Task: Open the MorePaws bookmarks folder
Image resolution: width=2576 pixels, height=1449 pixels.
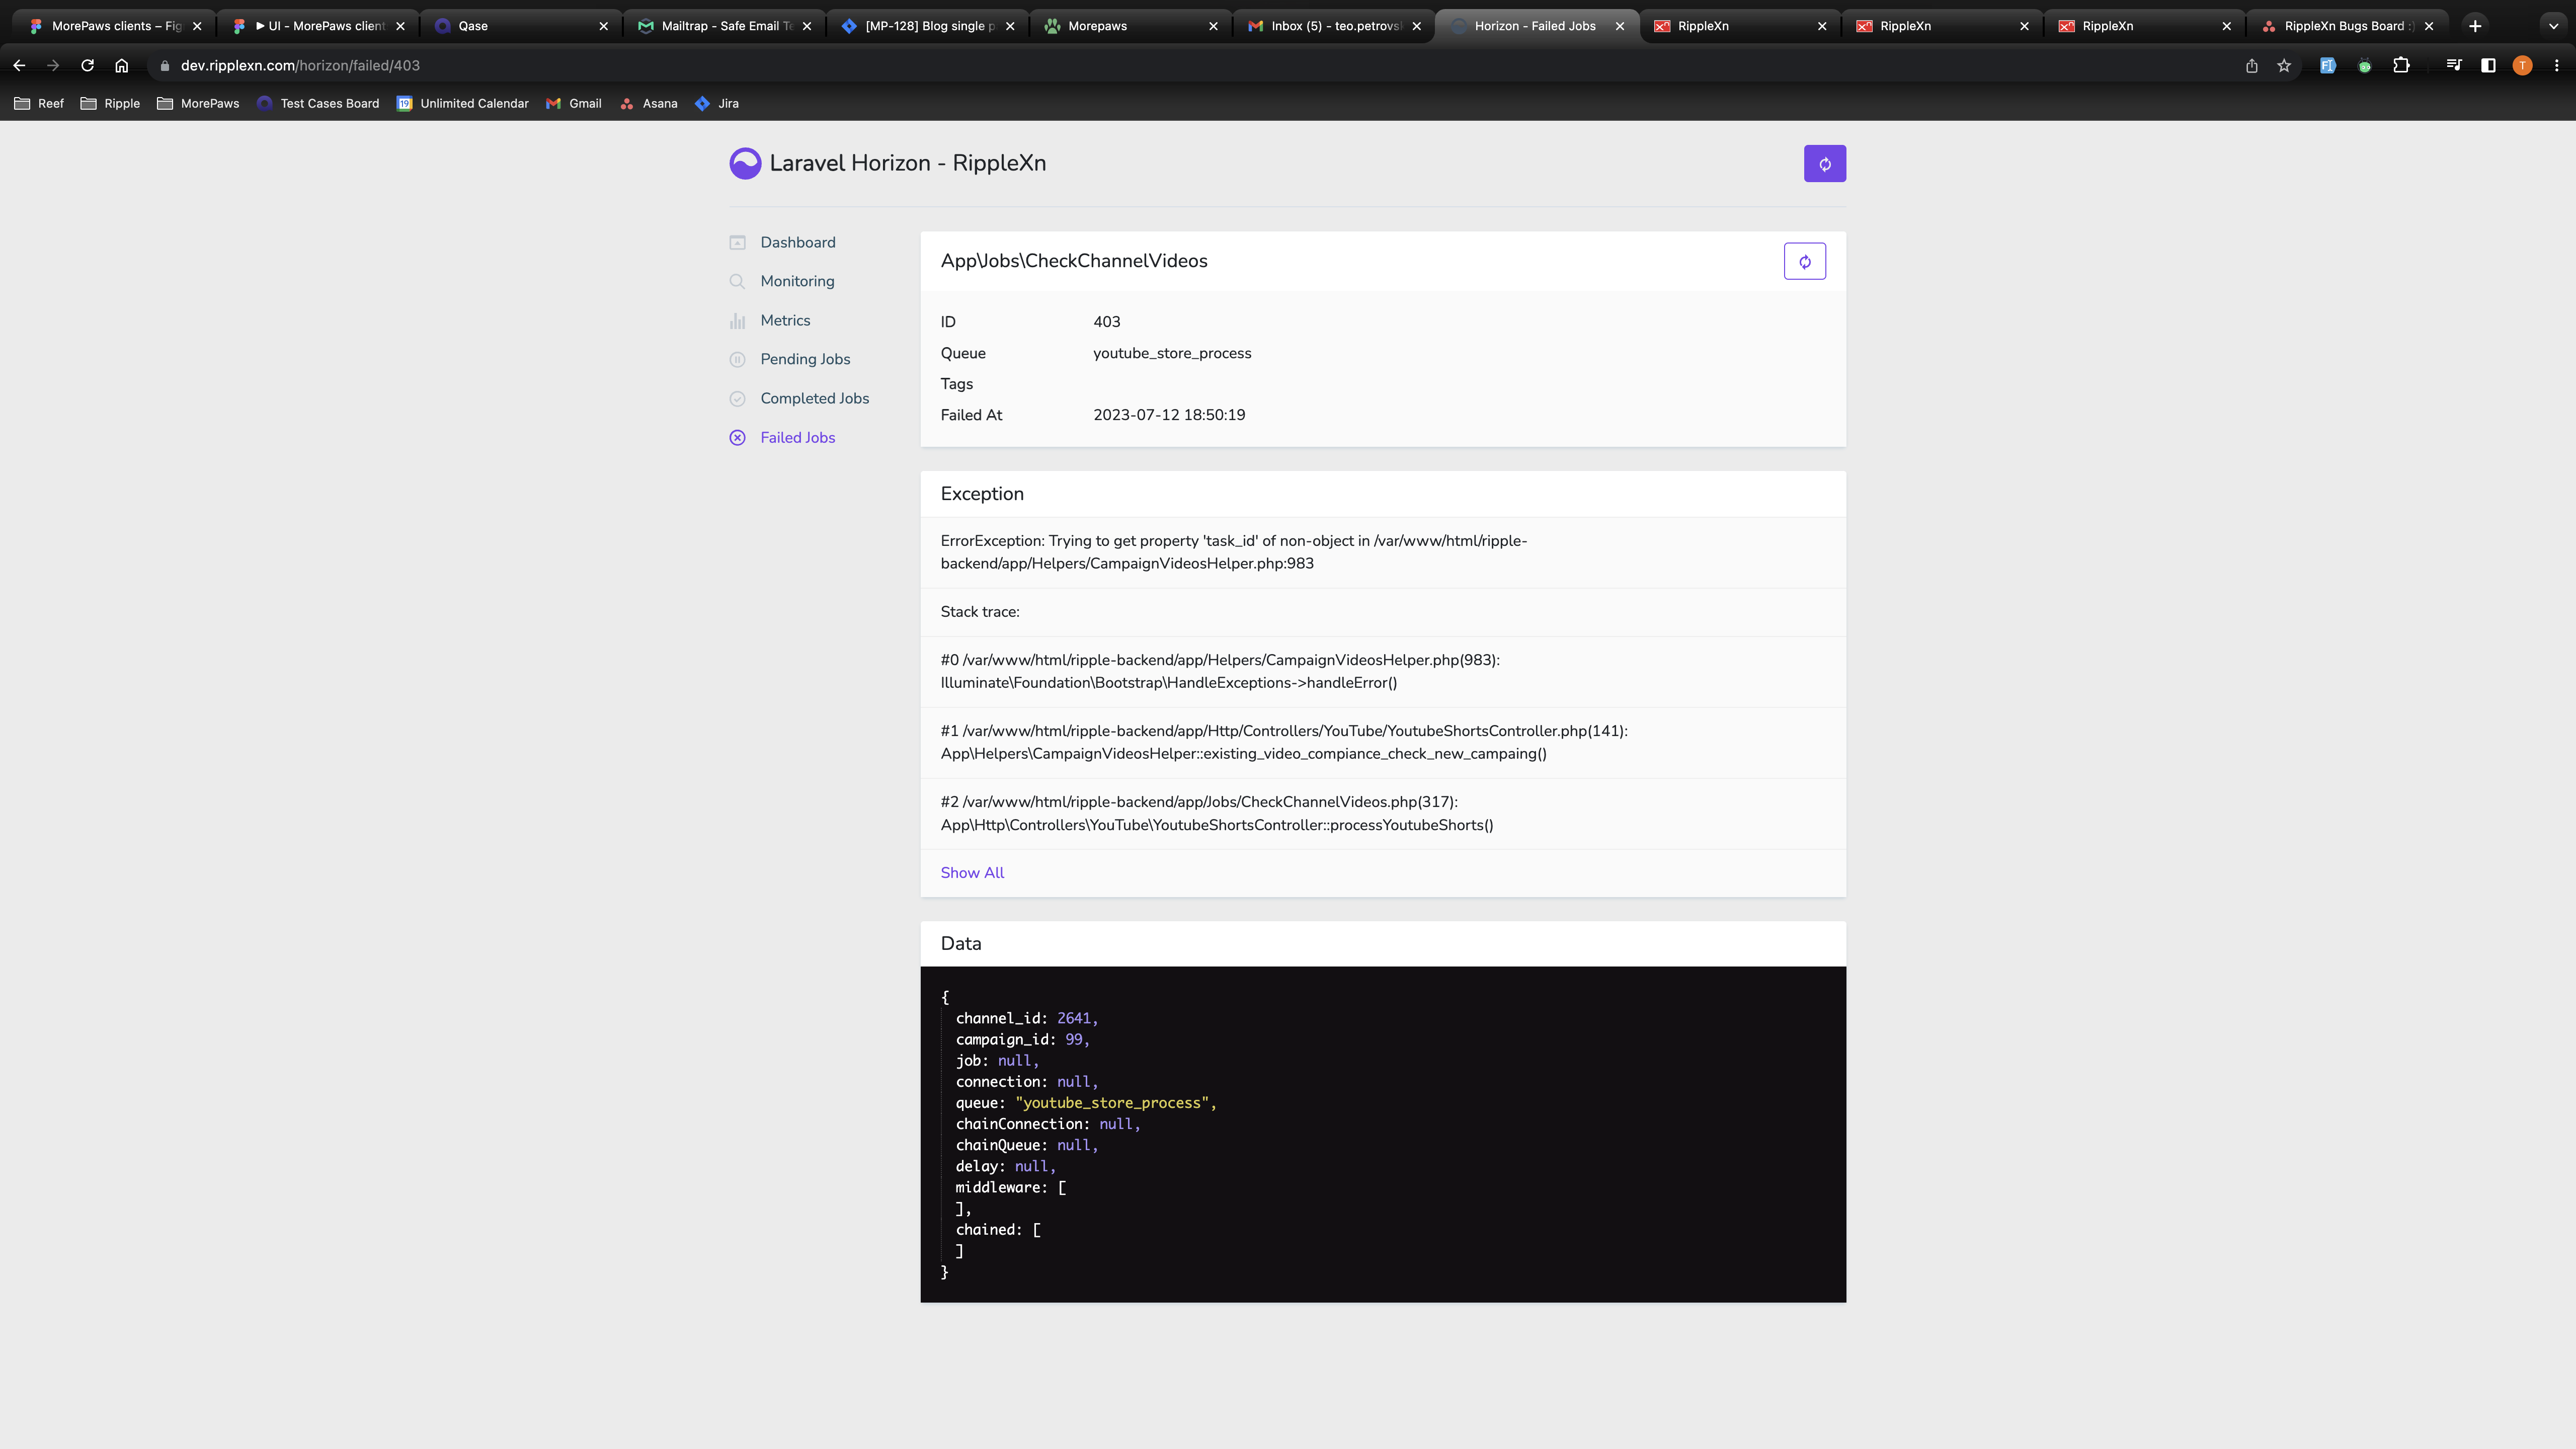Action: (x=198, y=103)
